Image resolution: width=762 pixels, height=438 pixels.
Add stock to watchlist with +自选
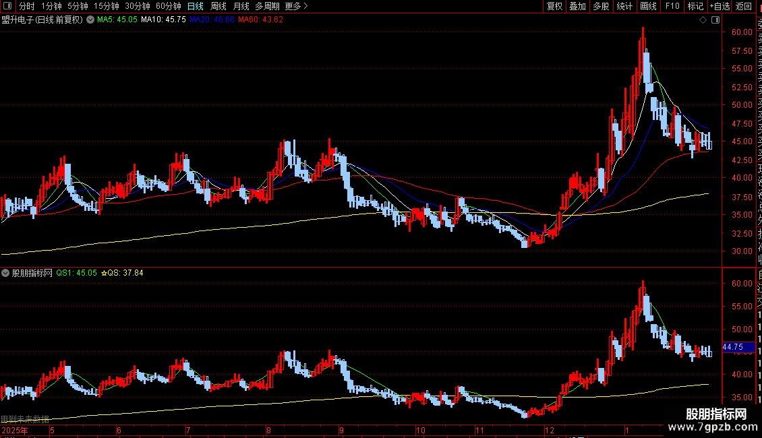pyautogui.click(x=720, y=6)
